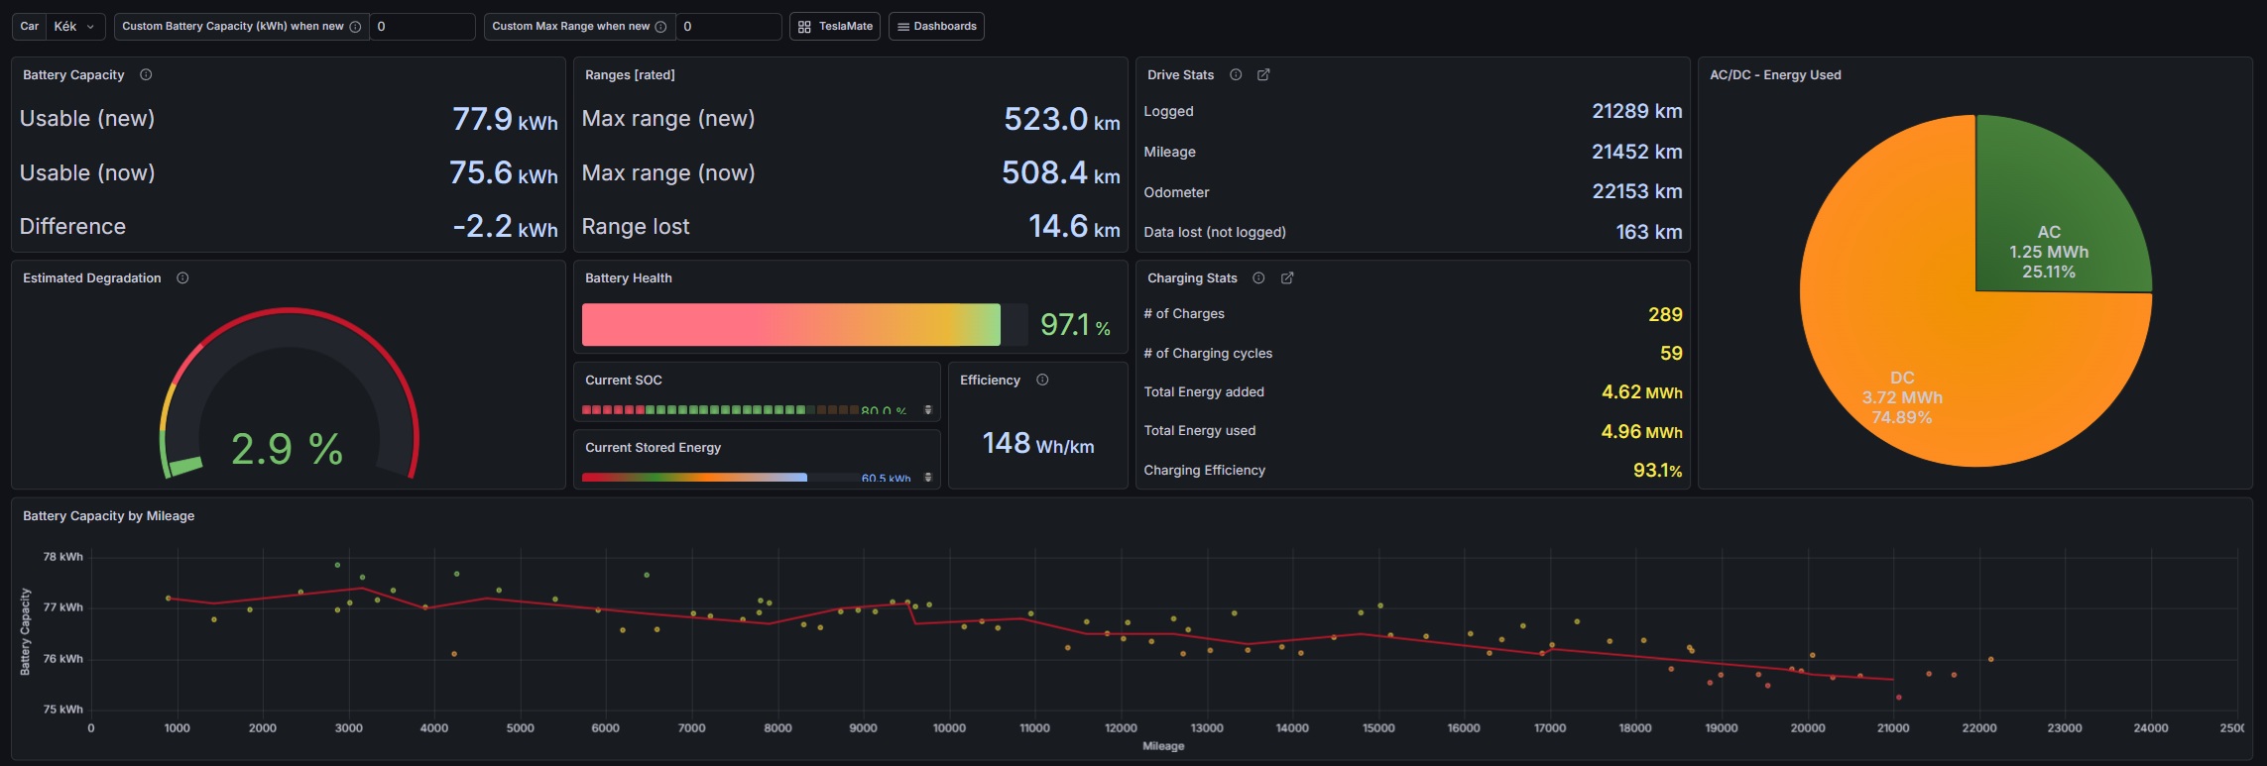Viewport: 2267px width, 766px height.
Task: Click the AC/DC - Energy Used panel title
Action: [1774, 75]
